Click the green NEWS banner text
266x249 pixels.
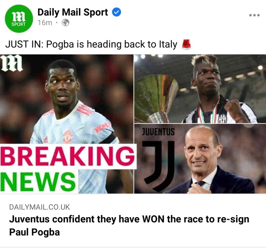(x=38, y=182)
